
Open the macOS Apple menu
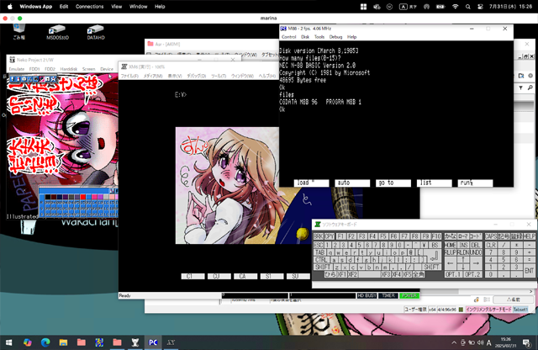10,7
